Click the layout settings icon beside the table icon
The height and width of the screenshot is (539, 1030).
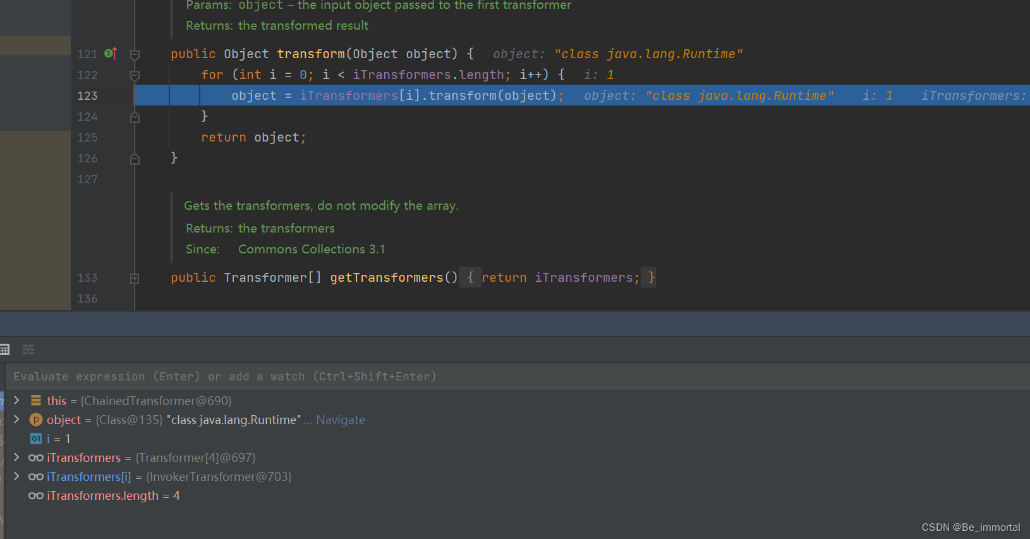pos(28,349)
